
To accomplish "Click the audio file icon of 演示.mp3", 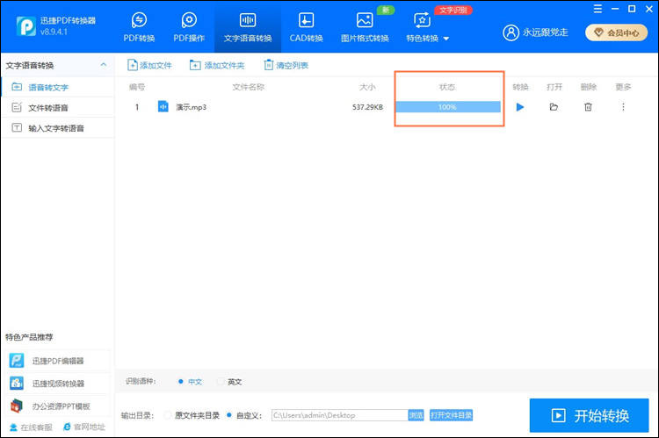I will [x=163, y=107].
